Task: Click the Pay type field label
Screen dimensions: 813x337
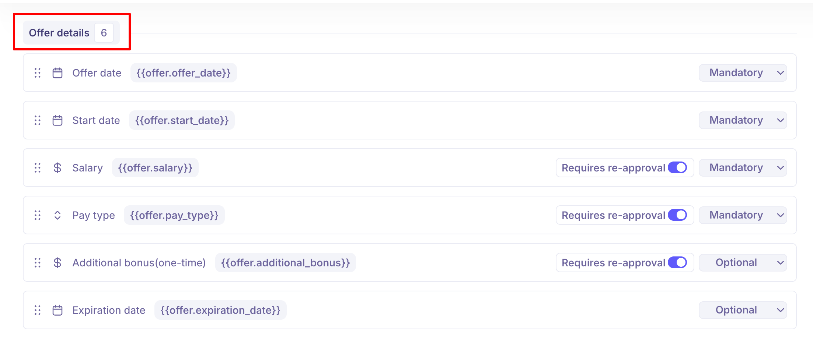Action: [x=94, y=215]
